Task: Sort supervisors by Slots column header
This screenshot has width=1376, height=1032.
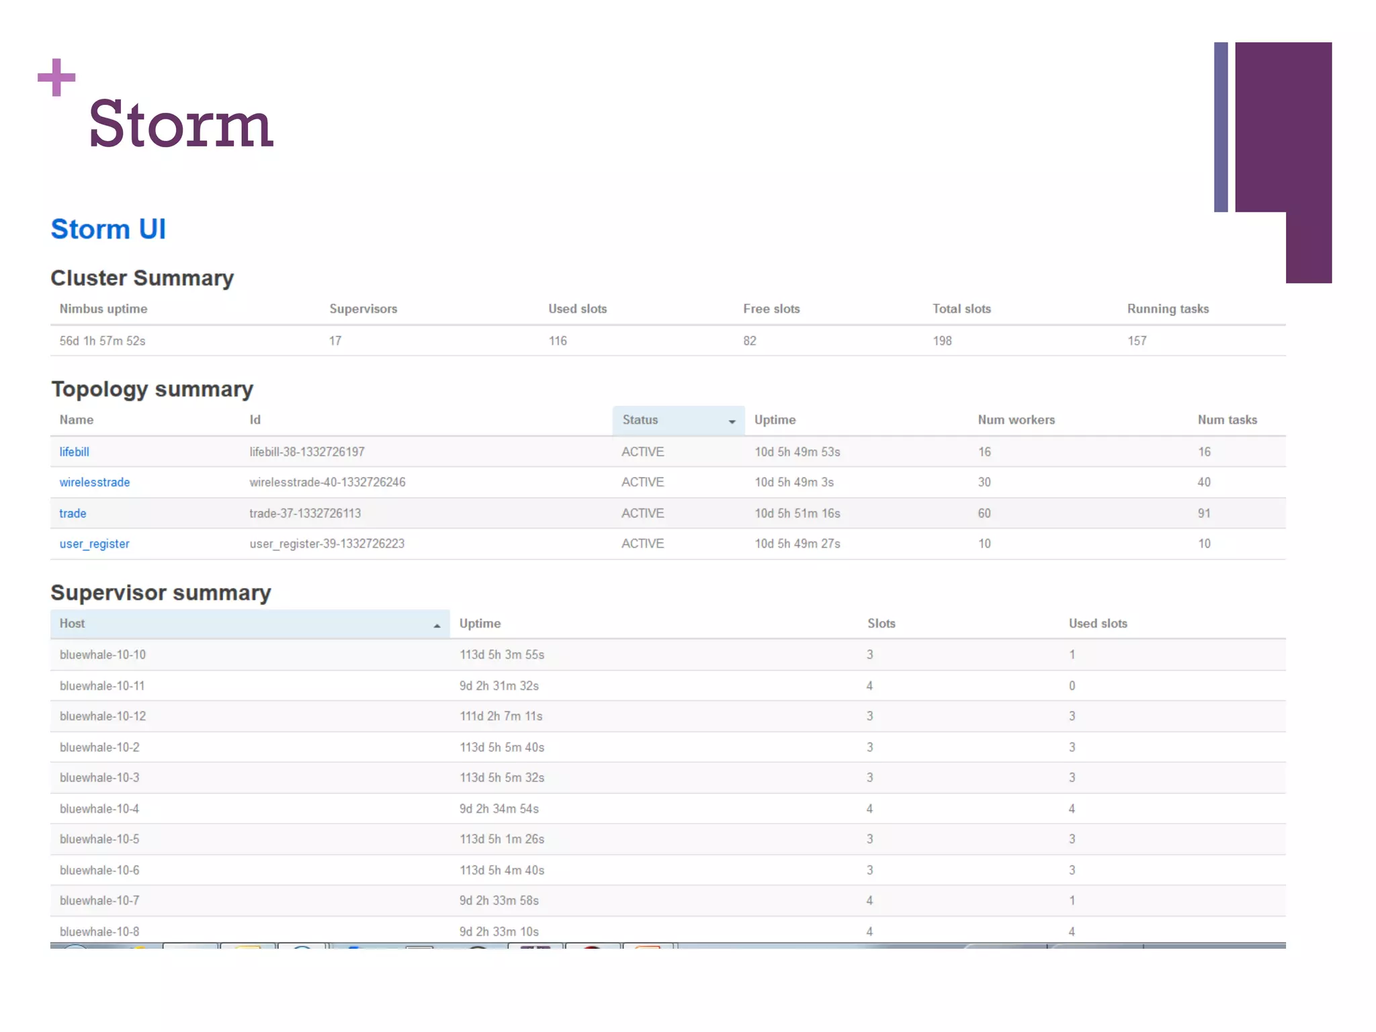Action: [881, 623]
